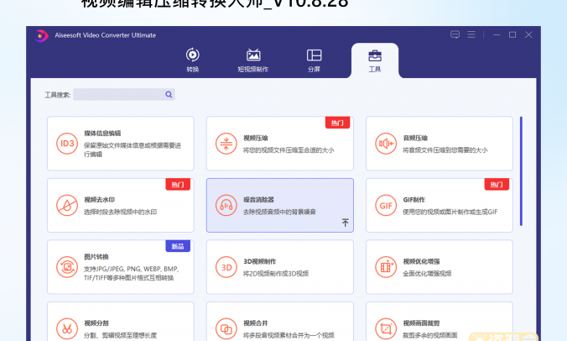The width and height of the screenshot is (567, 341).
Task: Minimize the Aiseesoft window
Action: coord(497,34)
